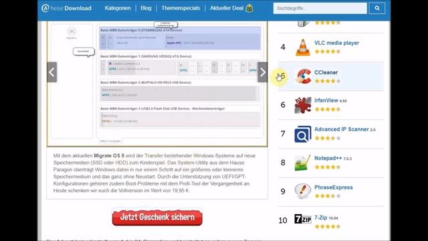The width and height of the screenshot is (428, 241).
Task: Open the CCleaner link
Action: pyautogui.click(x=326, y=72)
